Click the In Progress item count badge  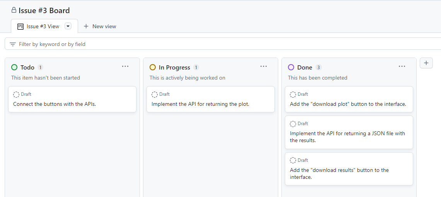click(x=196, y=68)
